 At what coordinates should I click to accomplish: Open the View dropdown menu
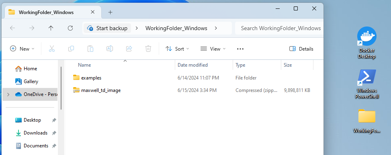213,49
